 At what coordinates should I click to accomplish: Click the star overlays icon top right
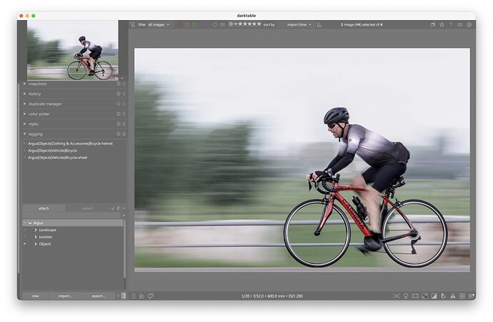pyautogui.click(x=442, y=24)
